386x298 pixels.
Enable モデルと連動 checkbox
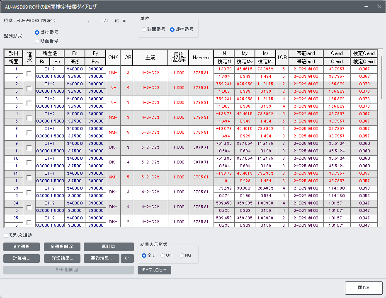tap(6, 235)
